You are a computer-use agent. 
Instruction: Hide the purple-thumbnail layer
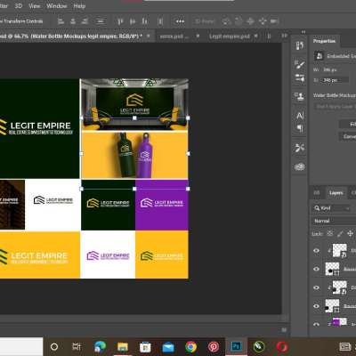coord(317,324)
